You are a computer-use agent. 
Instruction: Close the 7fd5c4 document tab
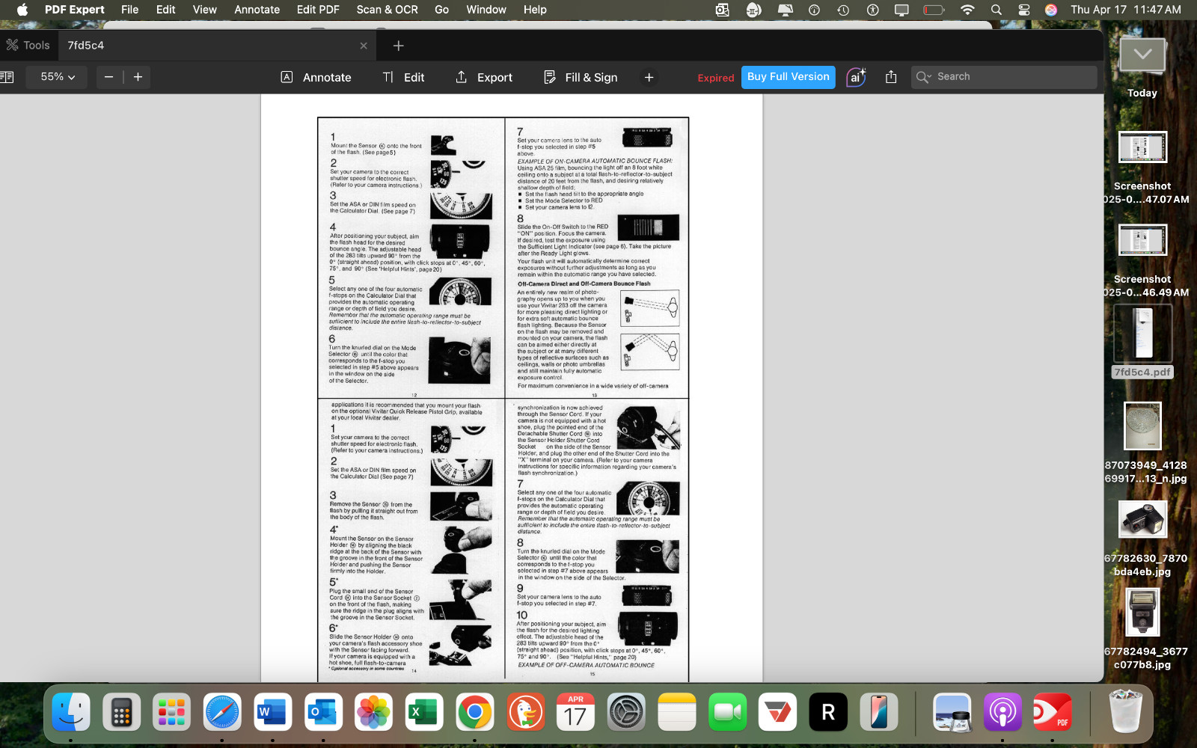pyautogui.click(x=364, y=46)
